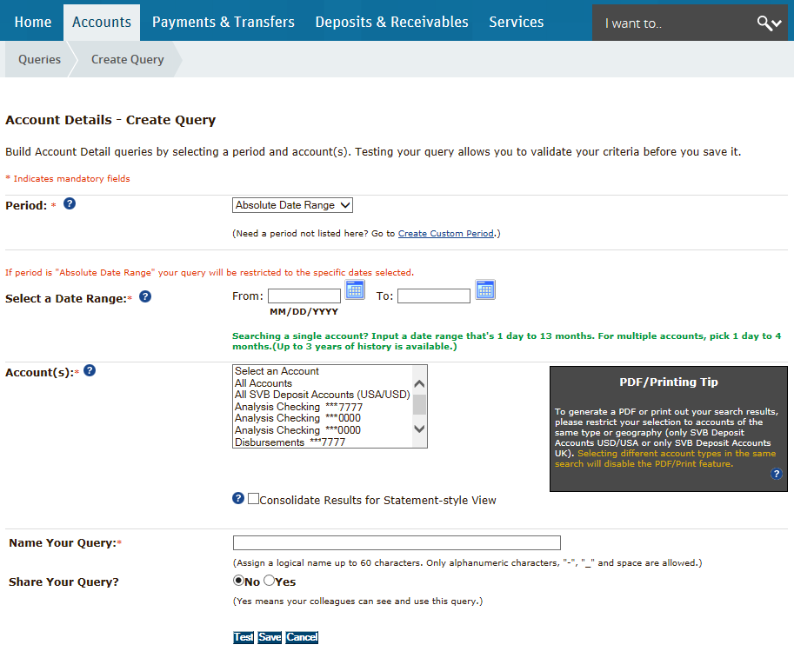The image size is (794, 658).
Task: Click the Create Custom Period link
Action: point(447,234)
